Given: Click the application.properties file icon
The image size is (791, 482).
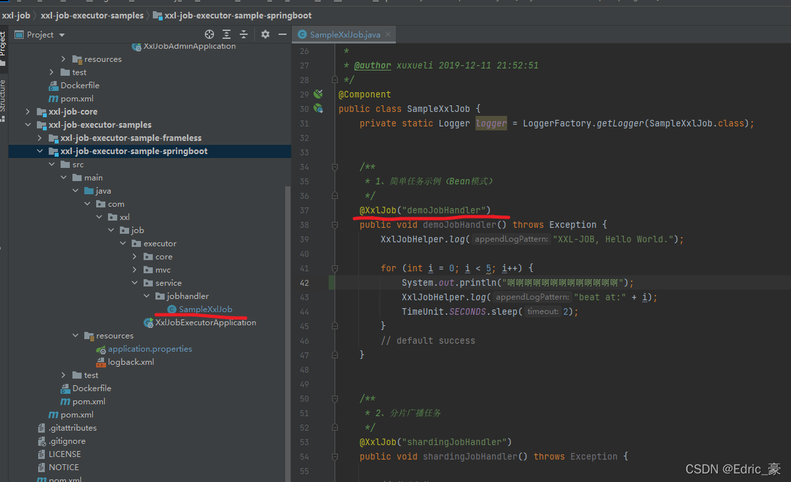Looking at the screenshot, I should pos(101,349).
